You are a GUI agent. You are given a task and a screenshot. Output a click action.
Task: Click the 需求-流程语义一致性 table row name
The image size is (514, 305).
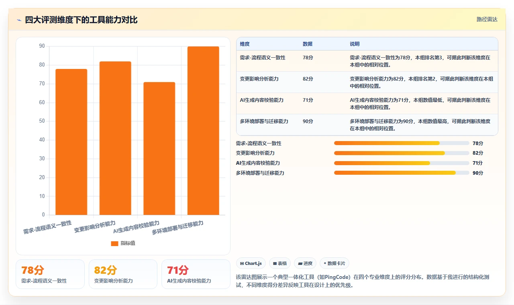click(263, 58)
